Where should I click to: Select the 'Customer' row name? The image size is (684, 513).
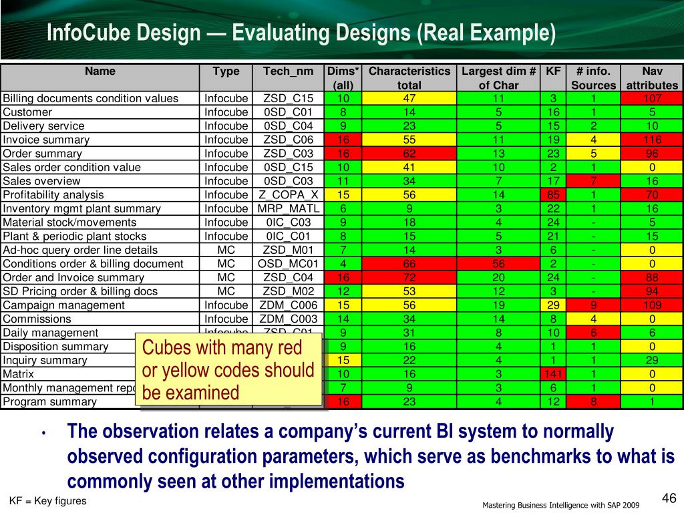[x=27, y=112]
